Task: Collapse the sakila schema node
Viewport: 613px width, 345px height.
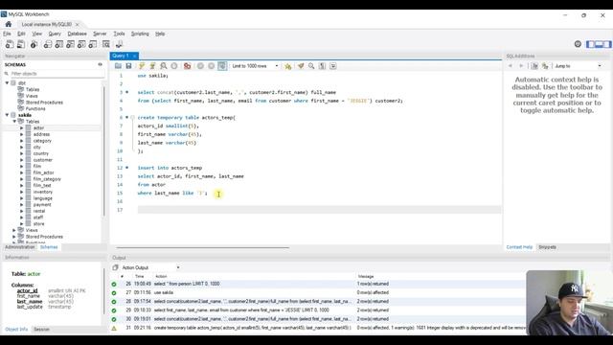Action: click(x=7, y=115)
